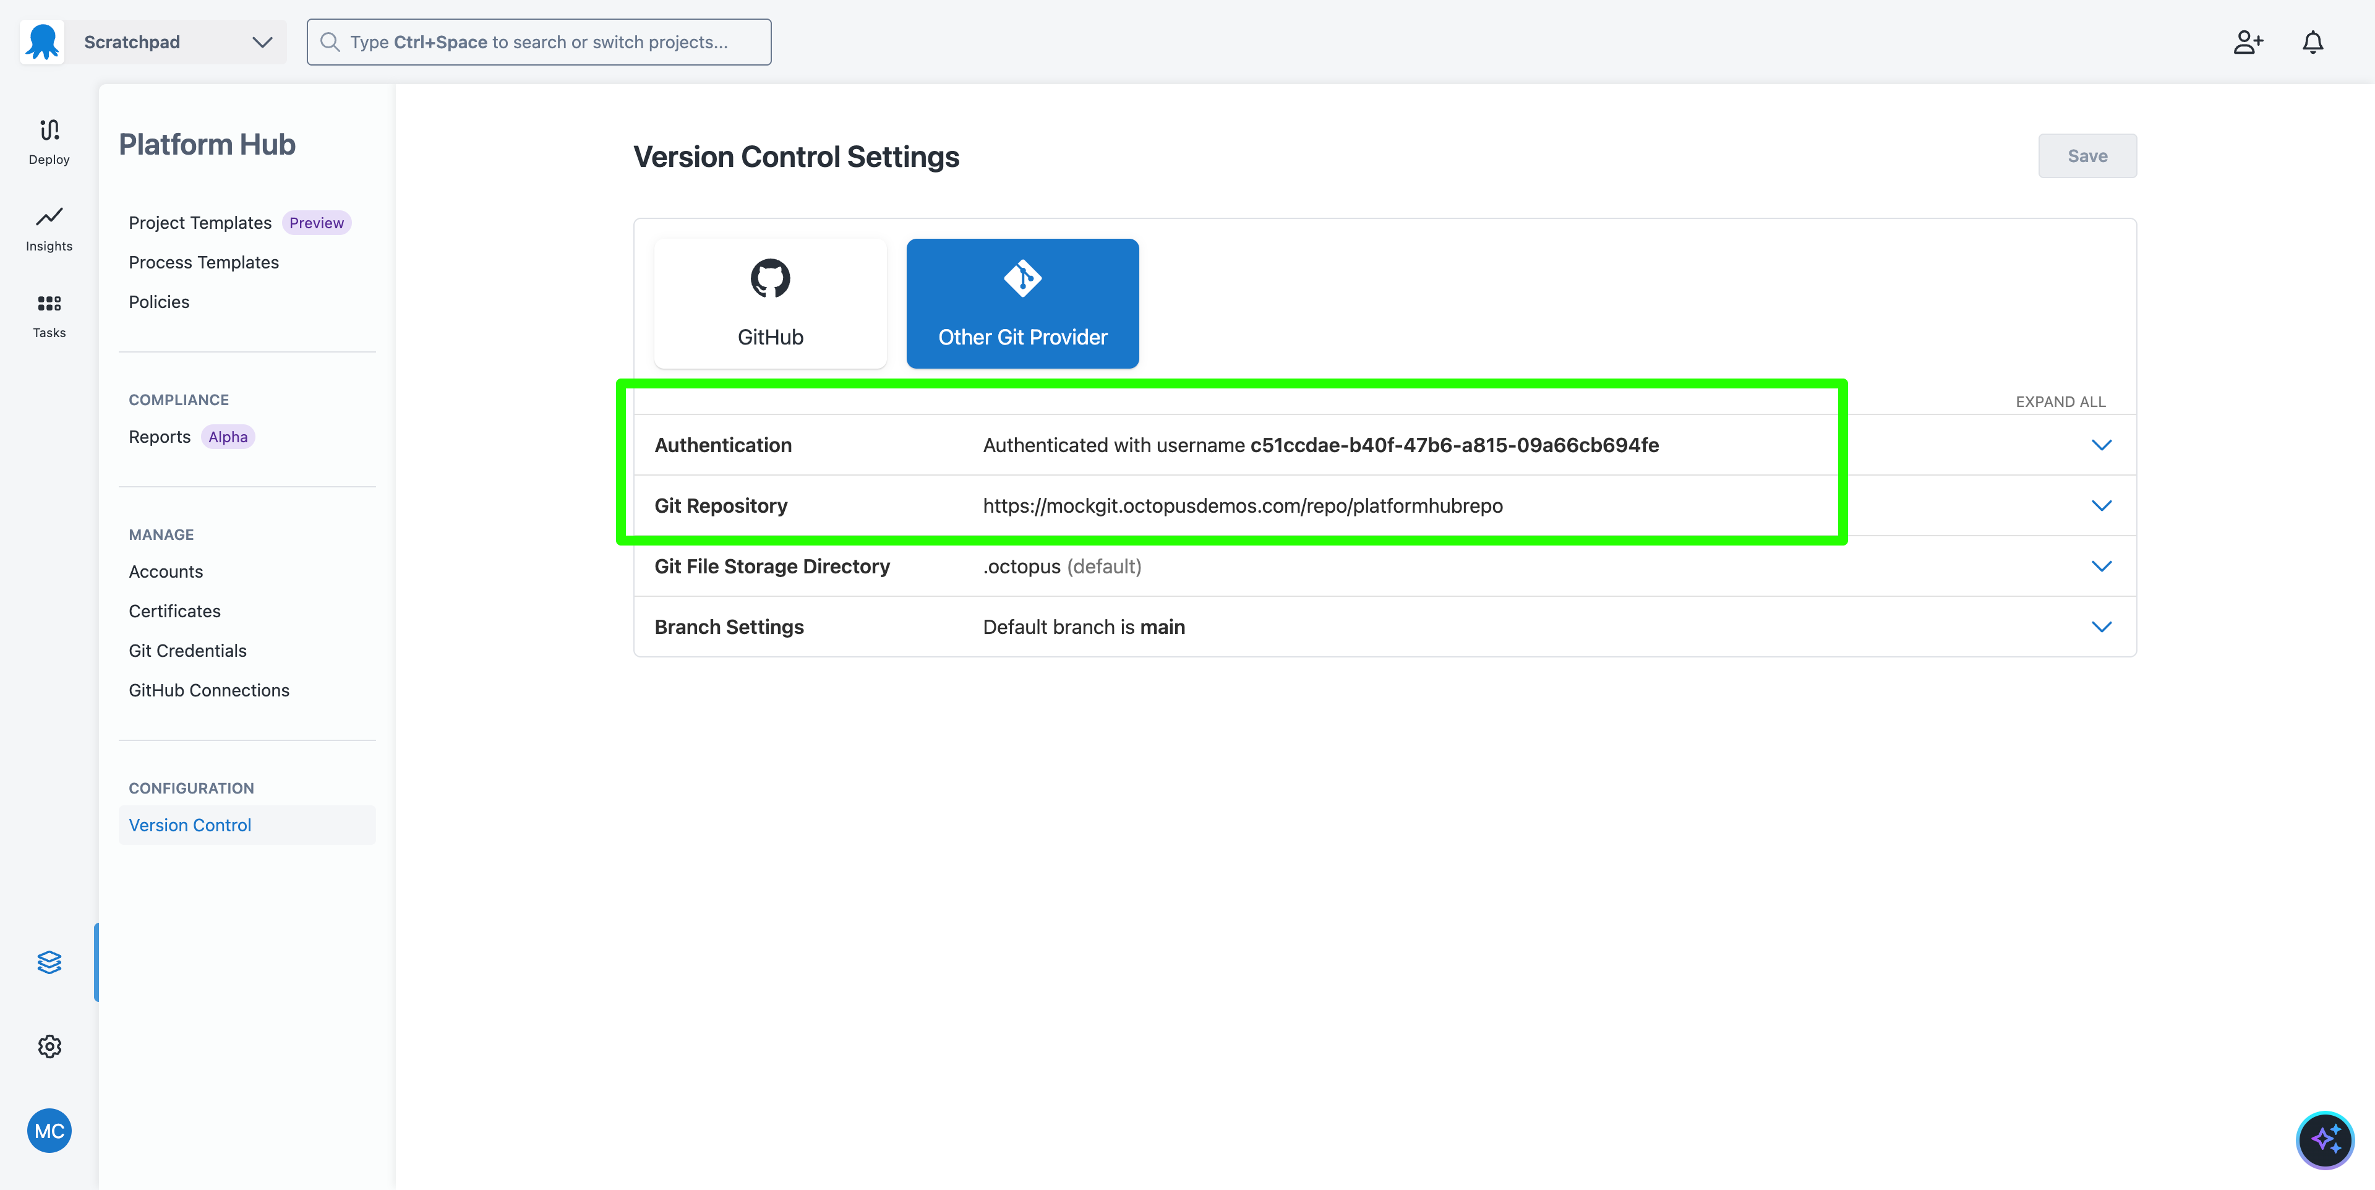
Task: Go to Project Templates
Action: [200, 223]
